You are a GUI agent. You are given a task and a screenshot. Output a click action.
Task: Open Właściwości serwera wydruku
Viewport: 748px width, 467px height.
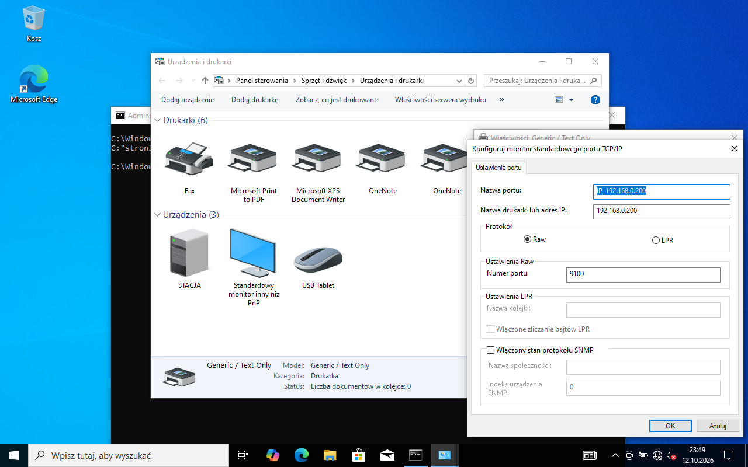(441, 100)
